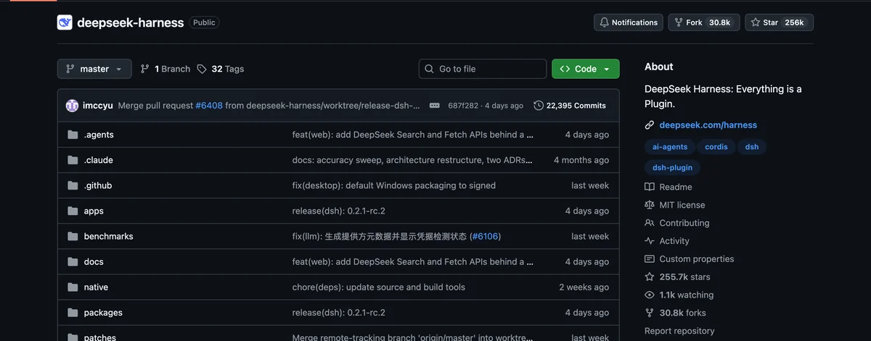Click the tag icon beside 32 Tags
This screenshot has height=341, width=871.
(202, 69)
